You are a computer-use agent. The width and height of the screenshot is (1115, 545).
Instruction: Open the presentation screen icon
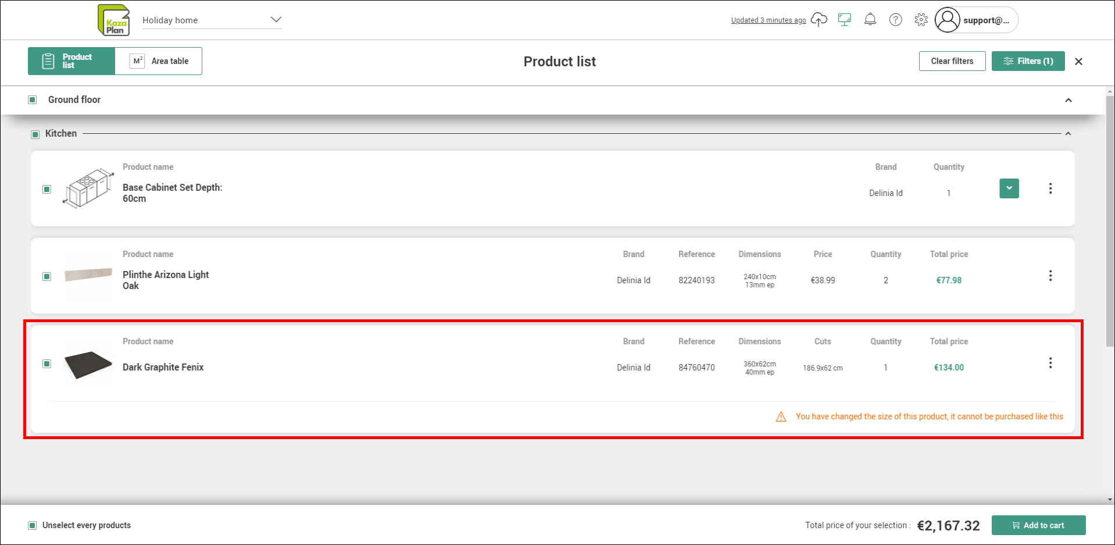click(845, 20)
